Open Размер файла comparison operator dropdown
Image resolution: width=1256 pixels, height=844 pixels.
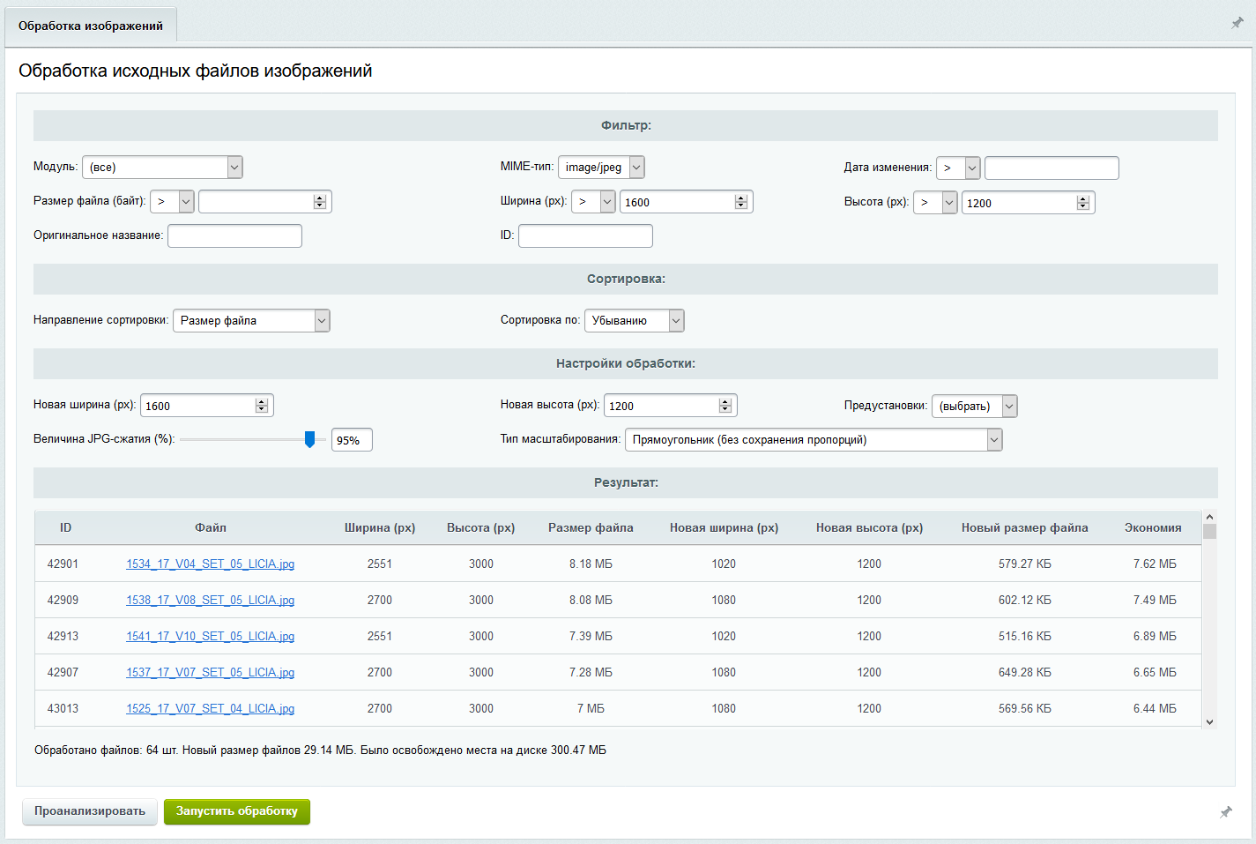pos(172,202)
